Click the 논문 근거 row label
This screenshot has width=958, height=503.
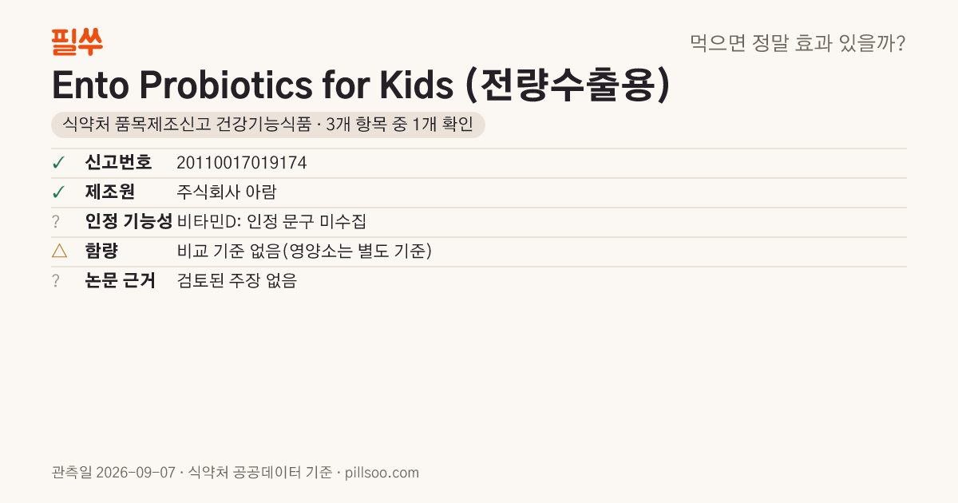click(x=121, y=281)
